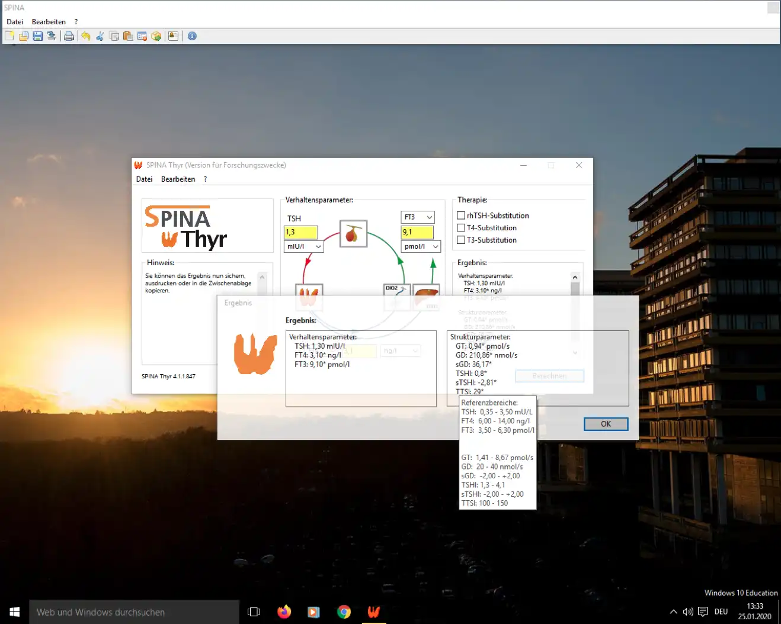Paste with the clipboard toolbar icon
Viewport: 781px width, 624px height.
[x=128, y=36]
